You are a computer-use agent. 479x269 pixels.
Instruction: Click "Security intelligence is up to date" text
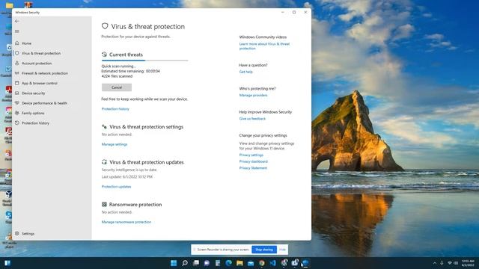(x=129, y=170)
